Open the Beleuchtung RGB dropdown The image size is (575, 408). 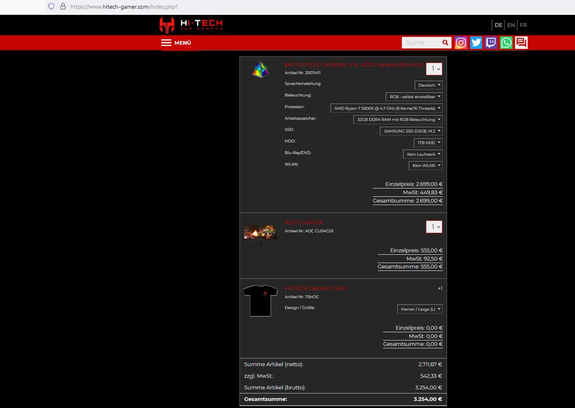click(x=414, y=97)
